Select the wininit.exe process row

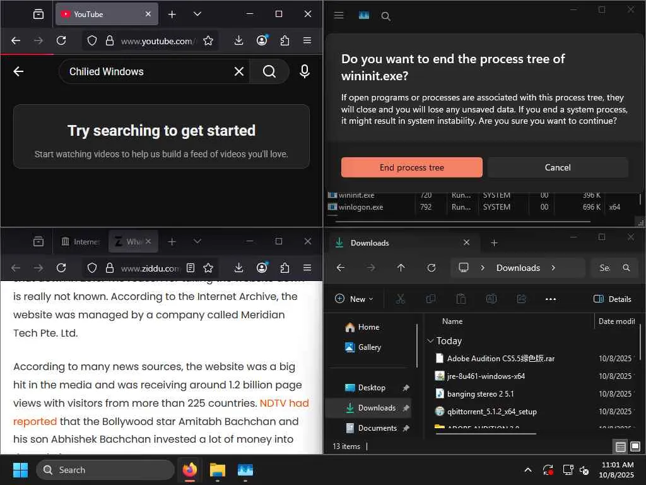tap(482, 196)
